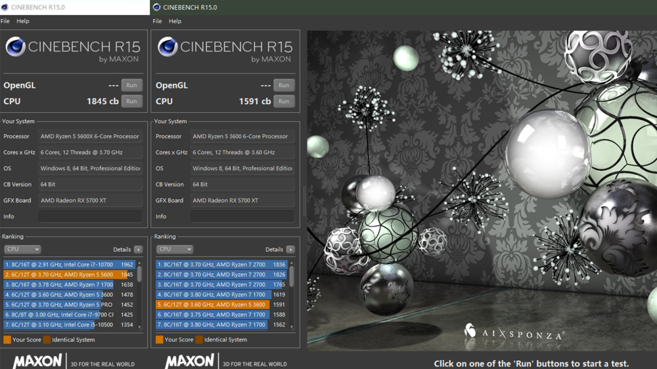
Task: Run the CPU test next to the 1591 cb score
Action: [x=284, y=102]
